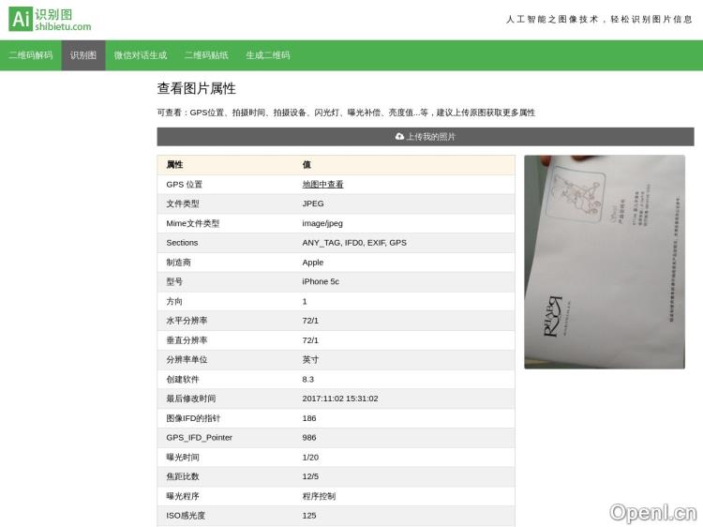Click the GPS_IFD_Pointer row label

199,438
